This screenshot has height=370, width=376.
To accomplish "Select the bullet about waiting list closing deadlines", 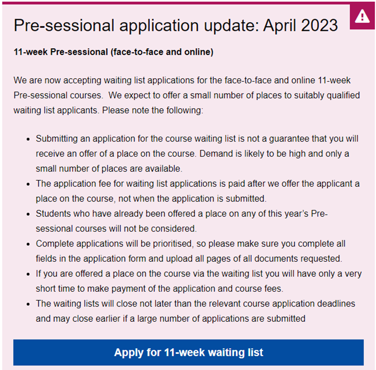I will coord(187,311).
